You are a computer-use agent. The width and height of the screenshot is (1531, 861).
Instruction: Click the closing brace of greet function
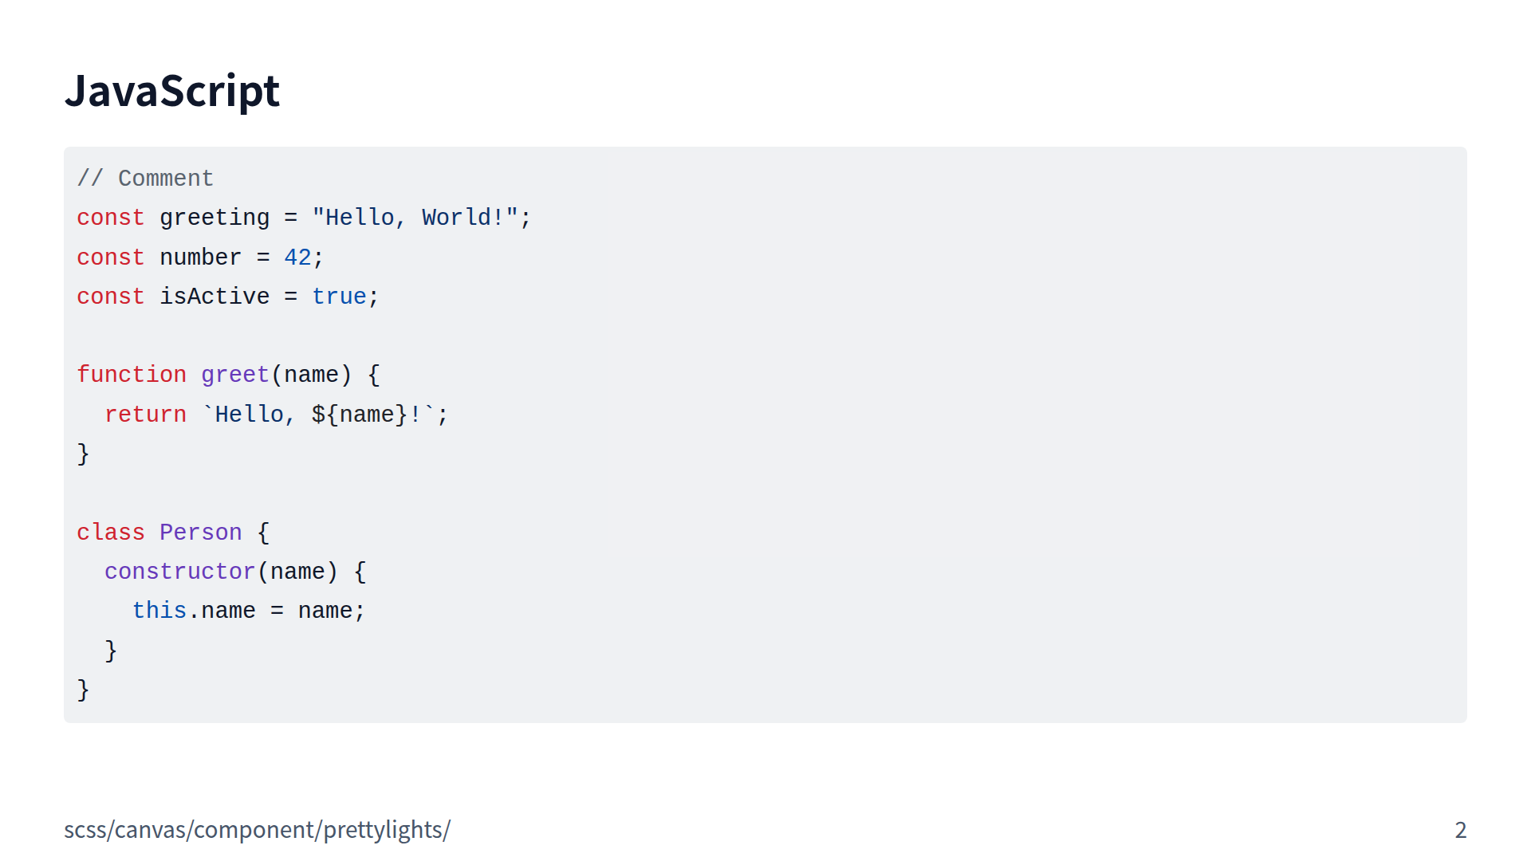coord(83,454)
